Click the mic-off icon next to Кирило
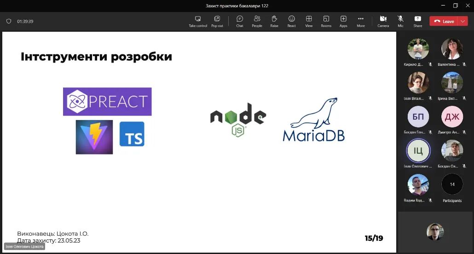 pos(430,64)
